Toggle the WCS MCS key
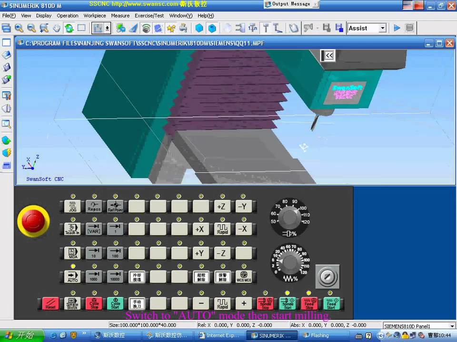Screen dimensions: 457x342 (x=243, y=276)
